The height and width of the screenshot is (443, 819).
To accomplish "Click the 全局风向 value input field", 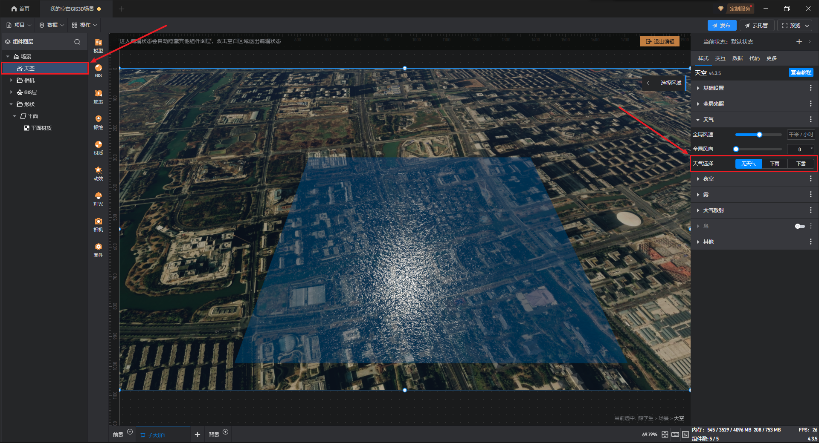I will [x=799, y=149].
